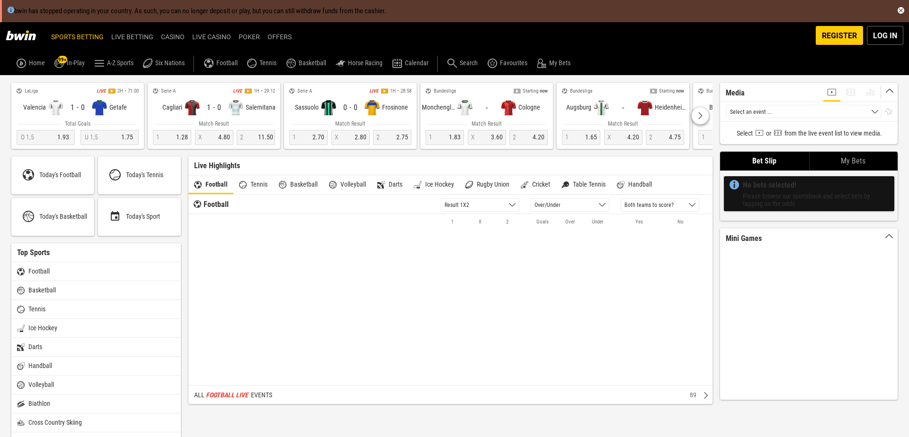This screenshot has height=437, width=909.
Task: Open your Favourites
Action: (x=492, y=63)
